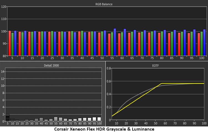Select the 65 tick label under RGB Balance
208x132 pixels.
132,58
